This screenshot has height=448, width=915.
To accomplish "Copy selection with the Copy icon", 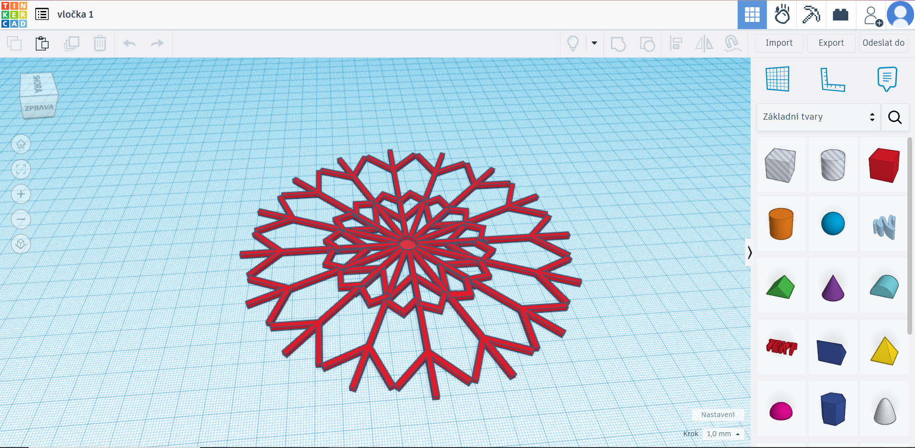I will (14, 43).
